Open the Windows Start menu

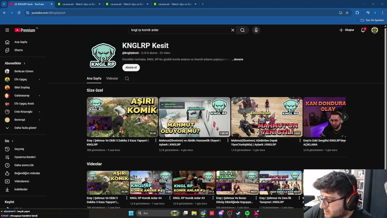coord(131,213)
